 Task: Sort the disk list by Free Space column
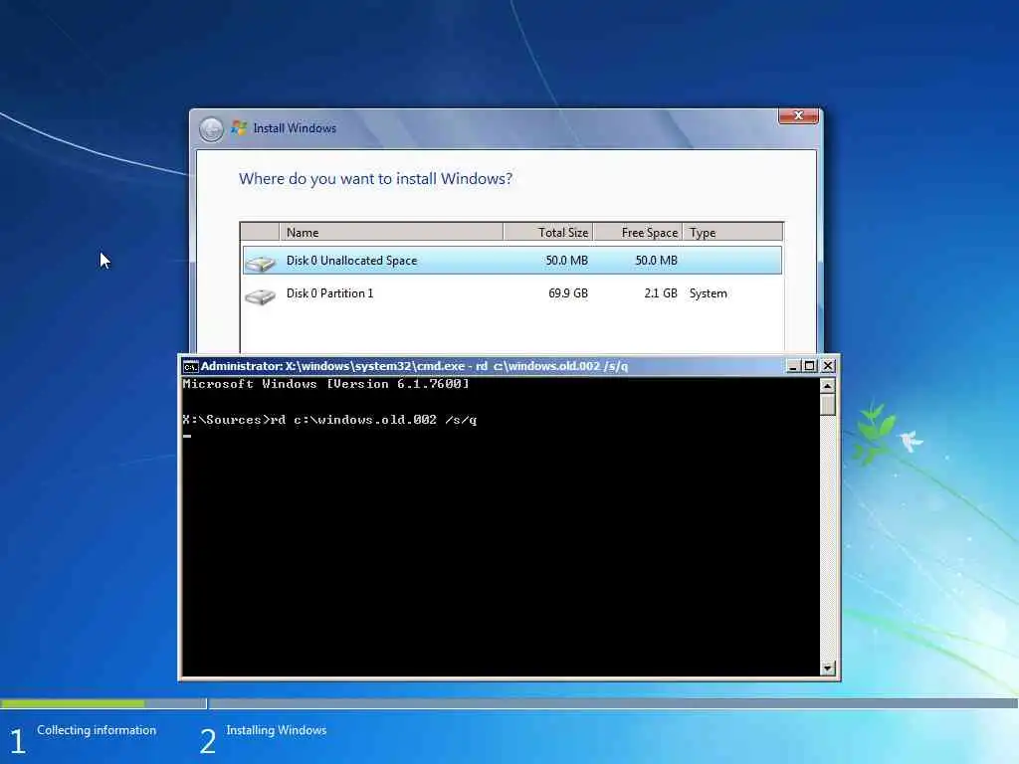tap(638, 232)
